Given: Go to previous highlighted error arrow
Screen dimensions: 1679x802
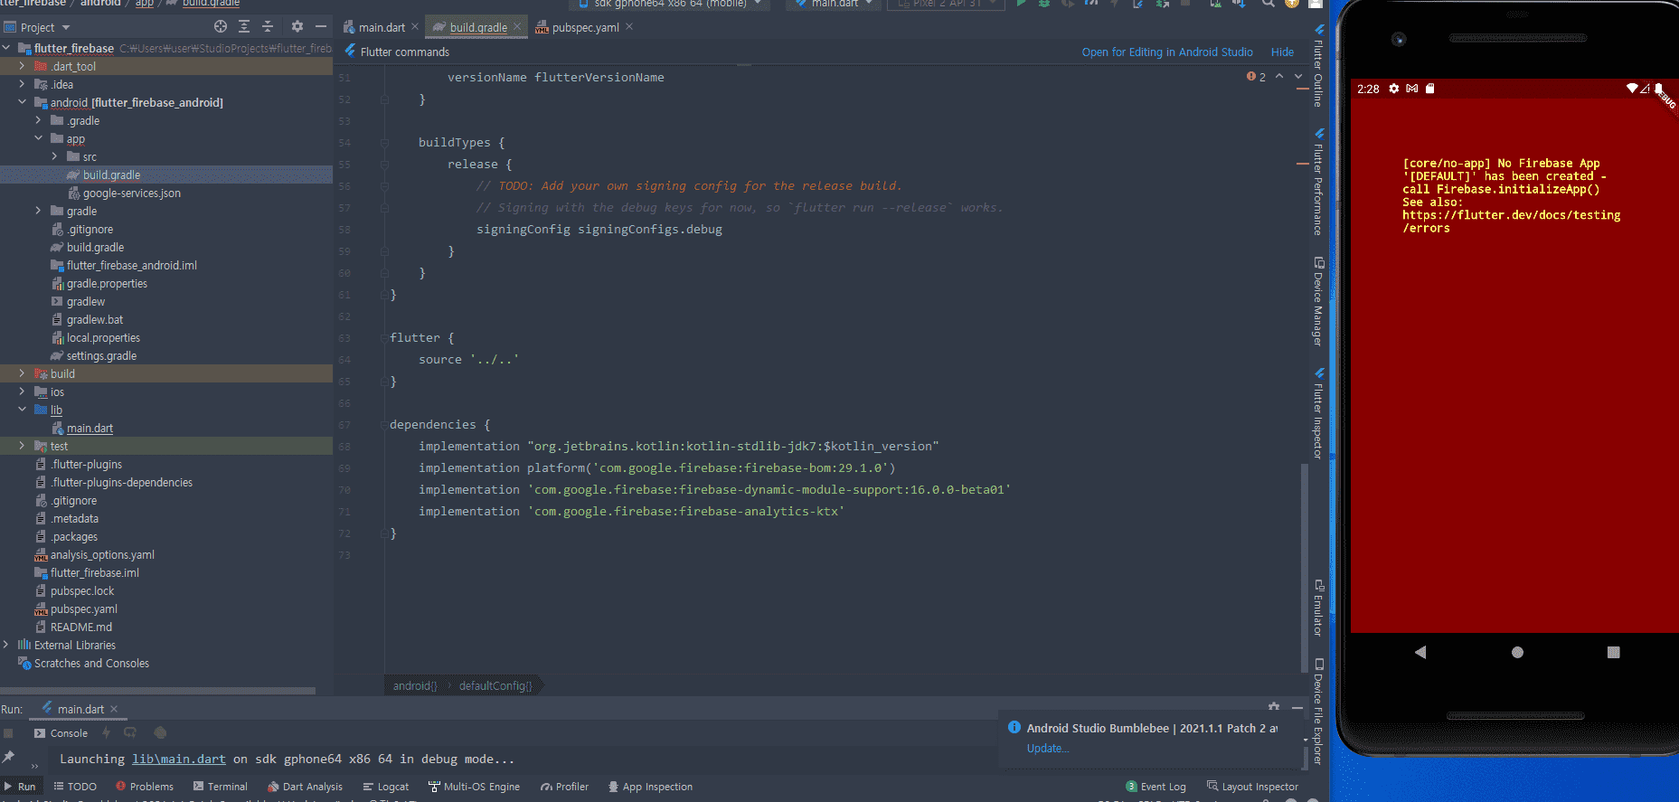Looking at the screenshot, I should coord(1279,77).
